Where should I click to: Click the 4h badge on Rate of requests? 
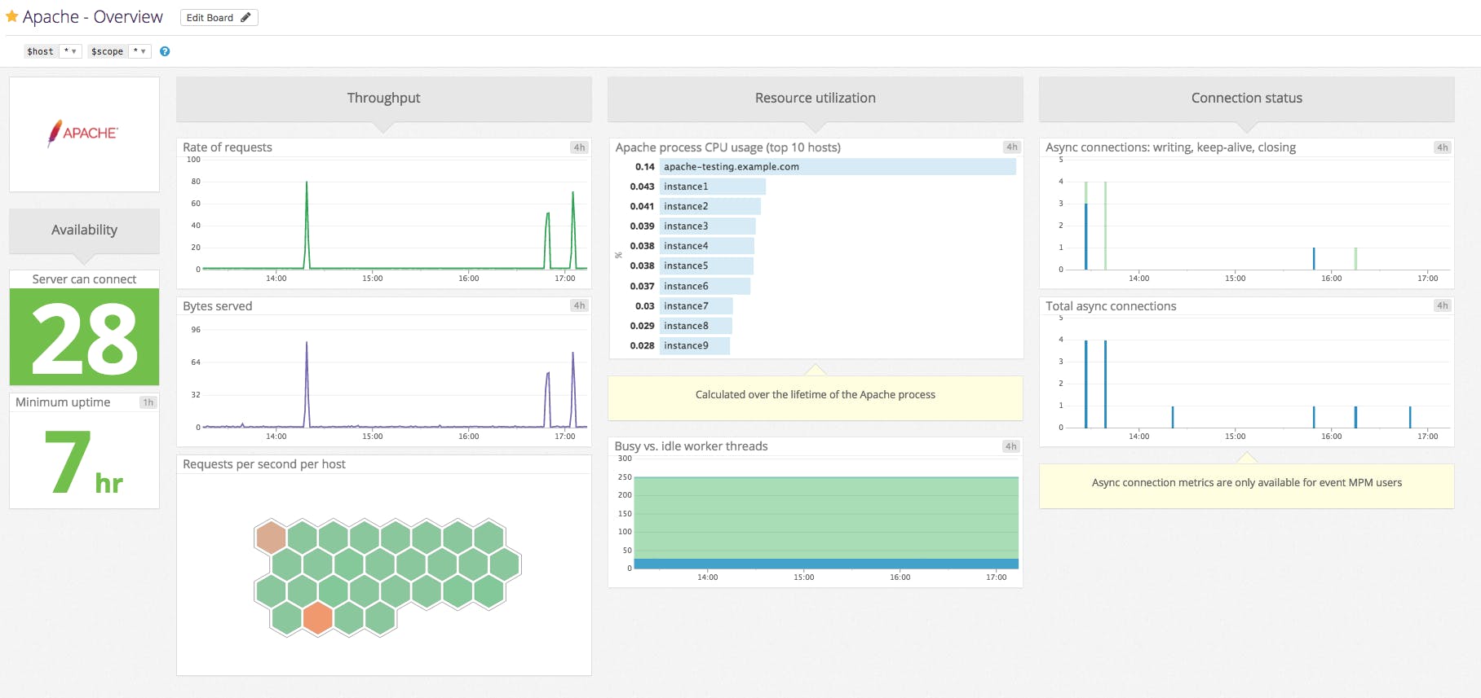(x=579, y=147)
